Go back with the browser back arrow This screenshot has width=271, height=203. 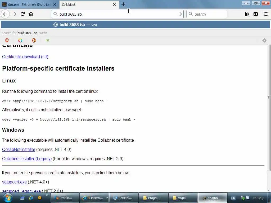click(5, 14)
